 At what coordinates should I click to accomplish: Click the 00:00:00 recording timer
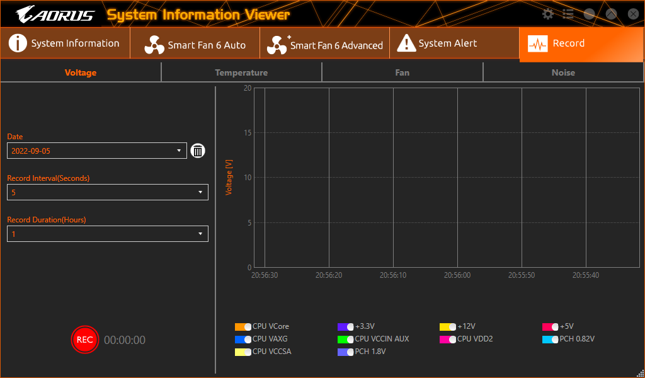click(125, 340)
